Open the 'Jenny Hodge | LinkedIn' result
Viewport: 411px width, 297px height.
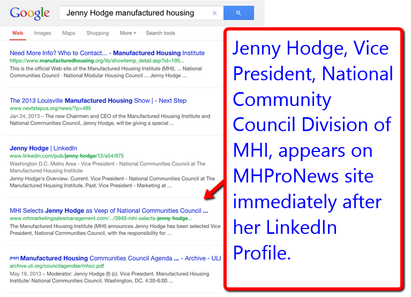point(43,148)
